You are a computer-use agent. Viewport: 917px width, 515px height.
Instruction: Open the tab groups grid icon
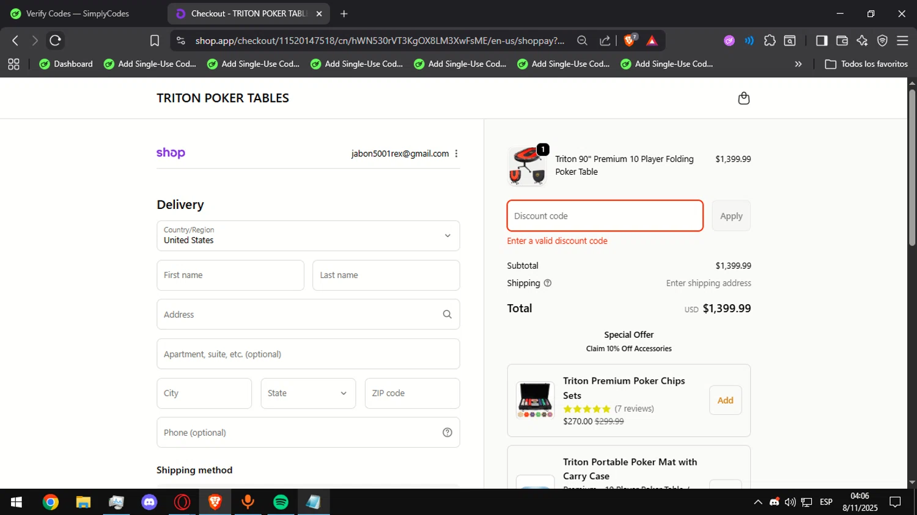pos(13,64)
